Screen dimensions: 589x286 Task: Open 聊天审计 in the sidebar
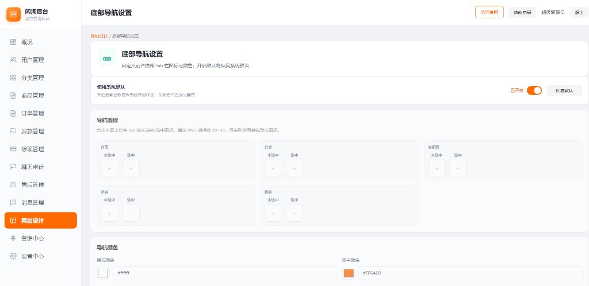41,167
